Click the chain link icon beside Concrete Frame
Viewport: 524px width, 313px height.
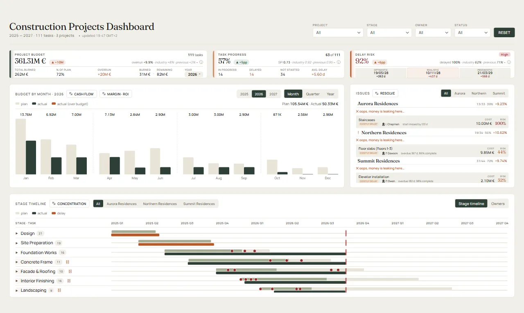pos(68,262)
